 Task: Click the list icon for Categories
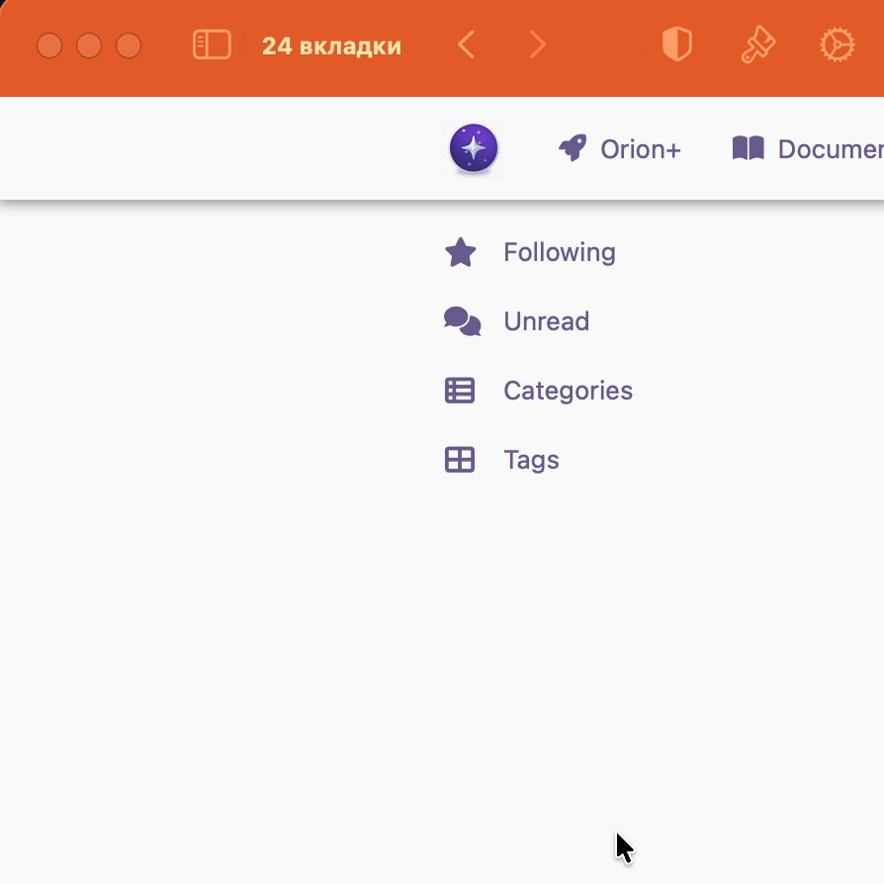460,391
